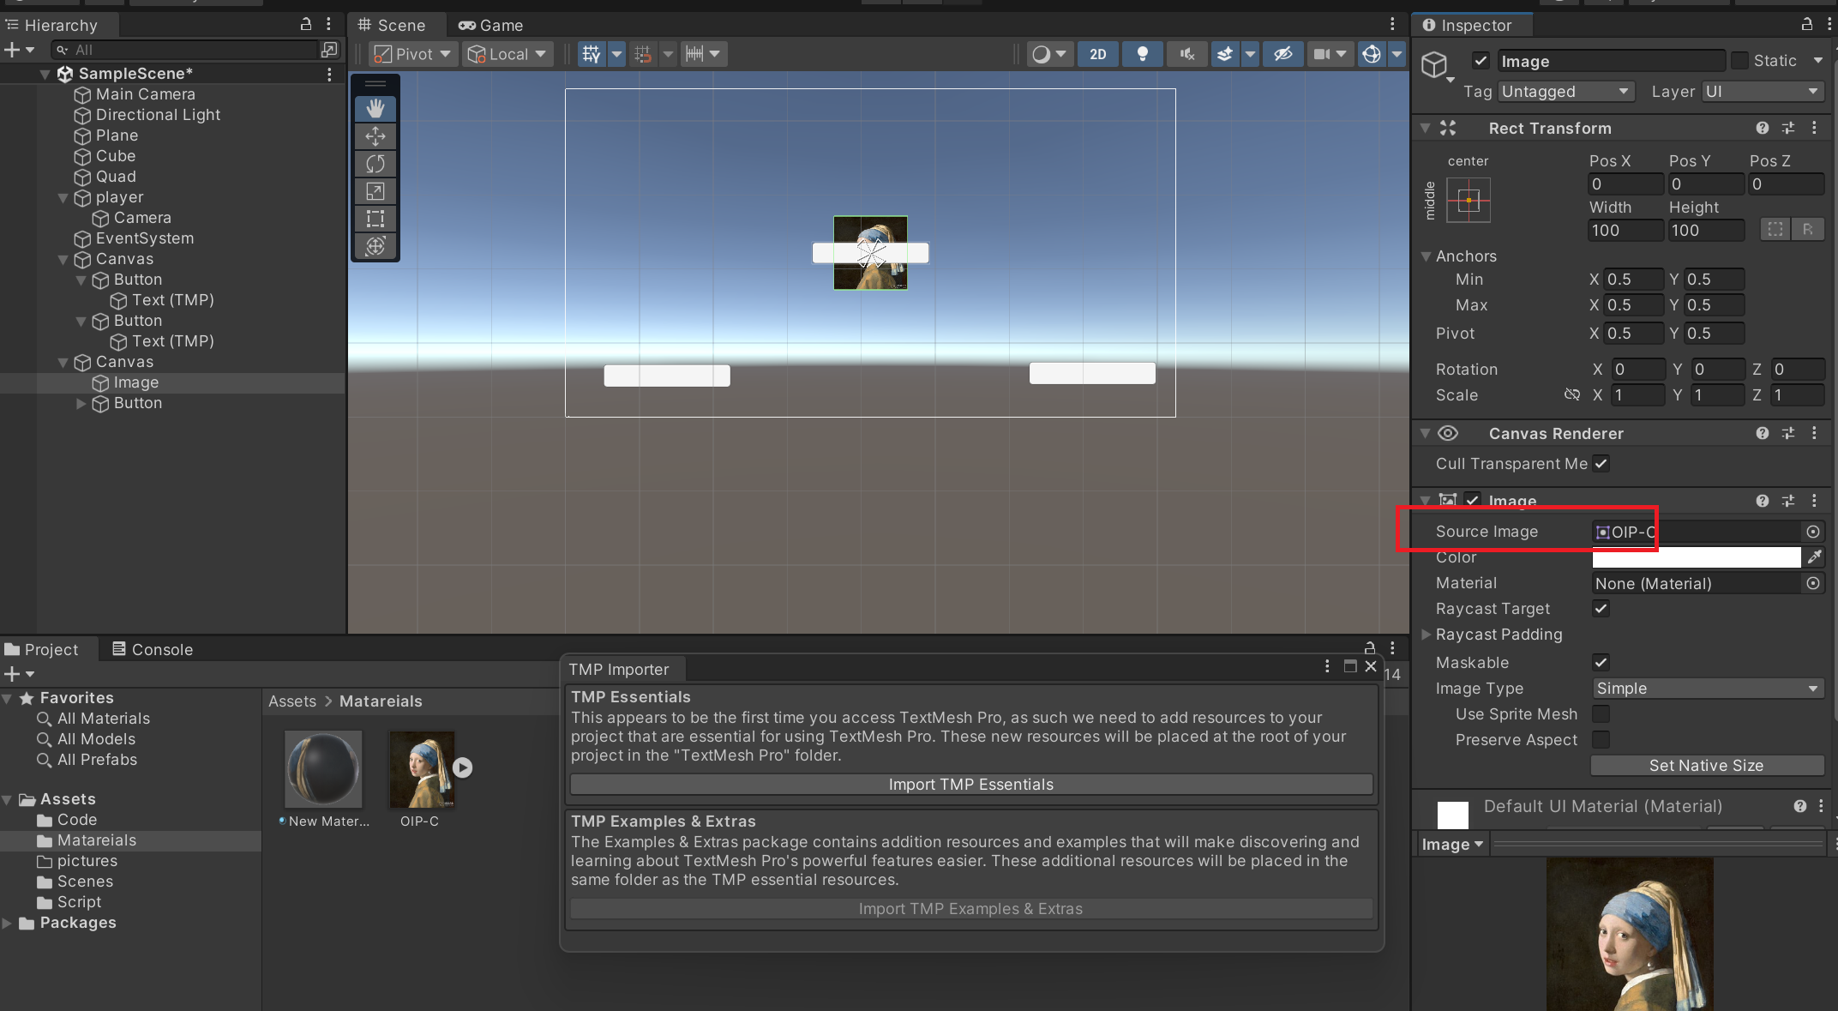Click Set Native Size button
Image resolution: width=1838 pixels, height=1011 pixels.
point(1706,766)
